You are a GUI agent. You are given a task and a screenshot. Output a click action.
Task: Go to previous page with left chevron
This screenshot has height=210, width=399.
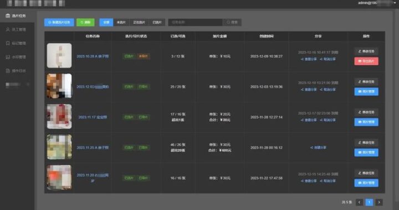coord(359,202)
